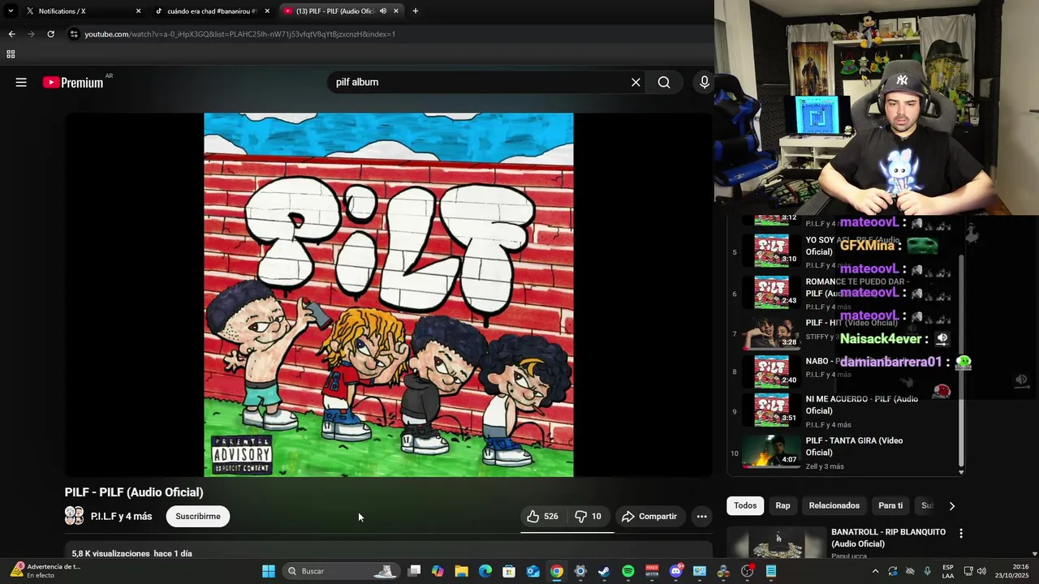This screenshot has height=584, width=1039.
Task: Select the Rap filter chip
Action: tap(782, 505)
